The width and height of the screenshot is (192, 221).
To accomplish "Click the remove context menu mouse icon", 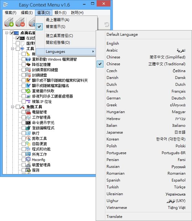I will 20,22.
